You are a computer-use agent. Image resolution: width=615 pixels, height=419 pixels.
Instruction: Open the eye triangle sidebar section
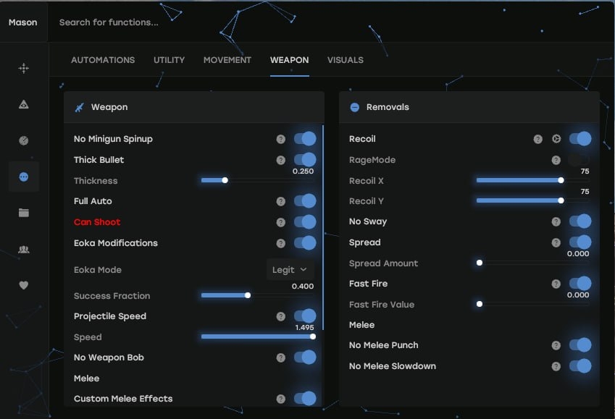[24, 105]
